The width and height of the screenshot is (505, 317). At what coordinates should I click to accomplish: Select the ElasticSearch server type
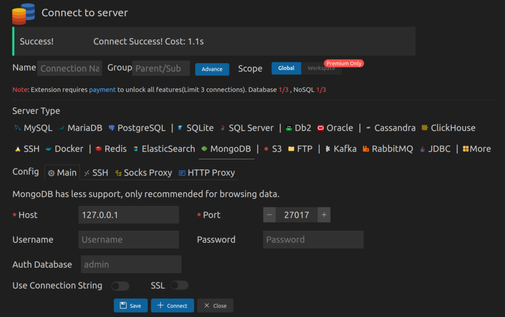click(x=168, y=148)
